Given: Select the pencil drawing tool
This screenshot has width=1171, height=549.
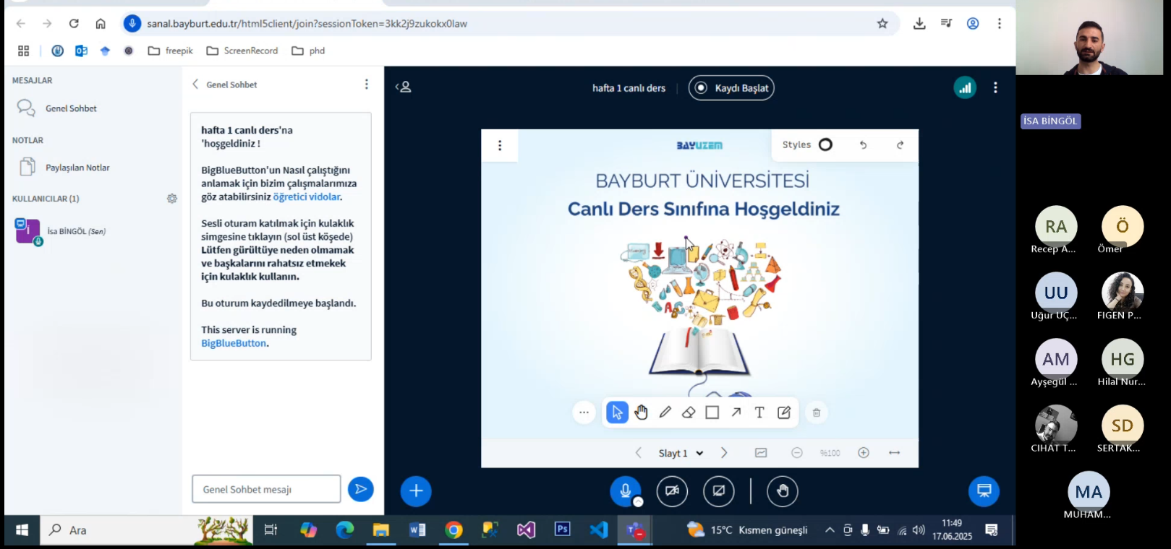Looking at the screenshot, I should [x=665, y=412].
